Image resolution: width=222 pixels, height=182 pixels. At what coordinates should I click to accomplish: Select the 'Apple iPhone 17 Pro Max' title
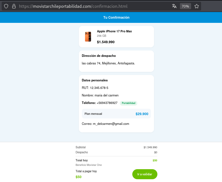point(114,31)
